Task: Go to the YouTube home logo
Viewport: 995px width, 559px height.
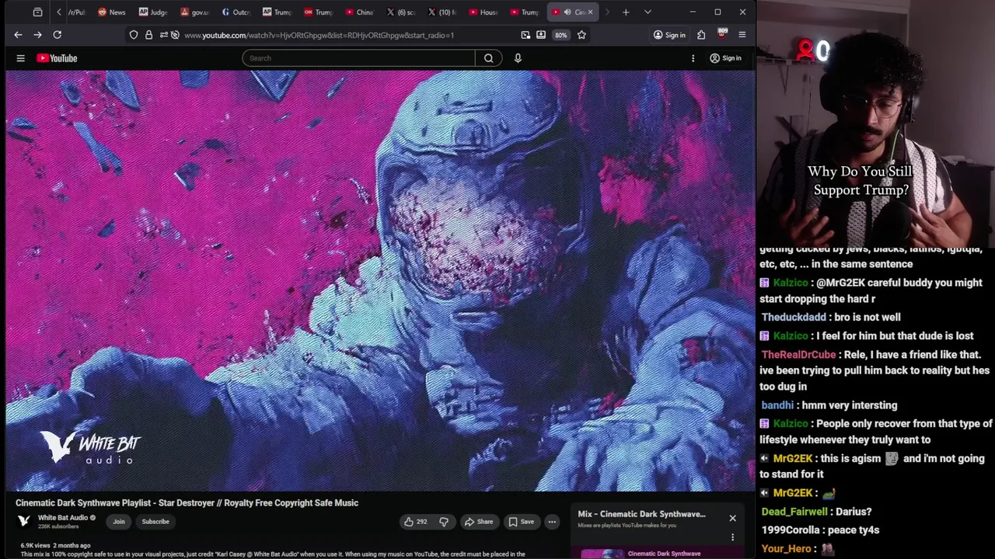Action: tap(57, 58)
